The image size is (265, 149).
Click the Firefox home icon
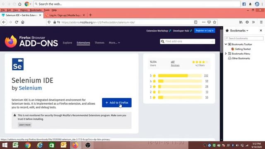point(23,22)
